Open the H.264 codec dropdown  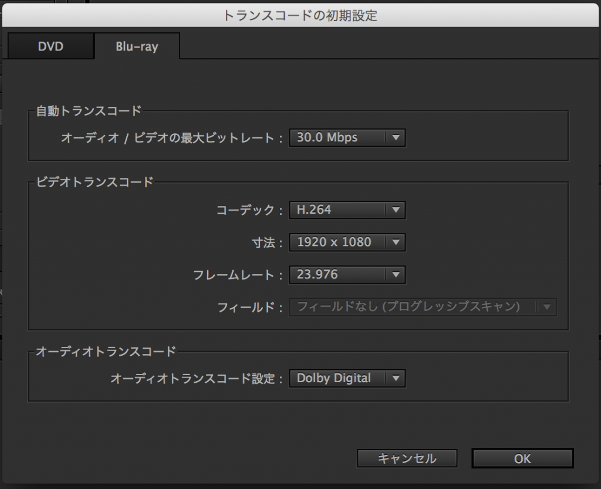click(x=338, y=210)
